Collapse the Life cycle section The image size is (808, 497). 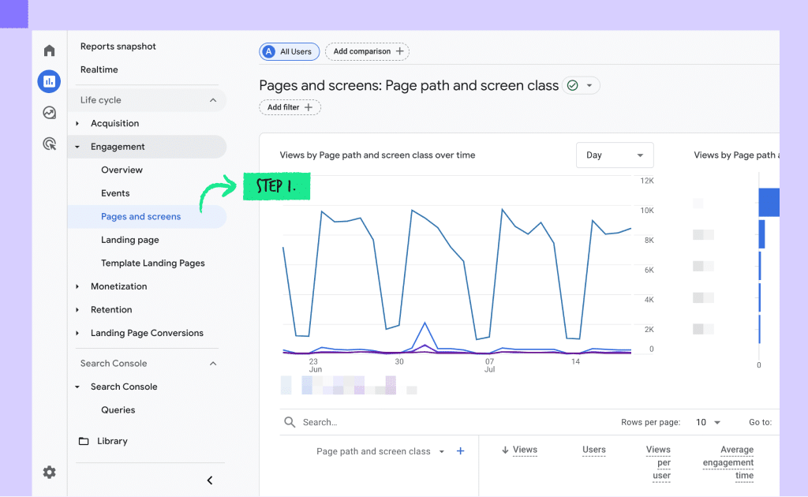(213, 100)
